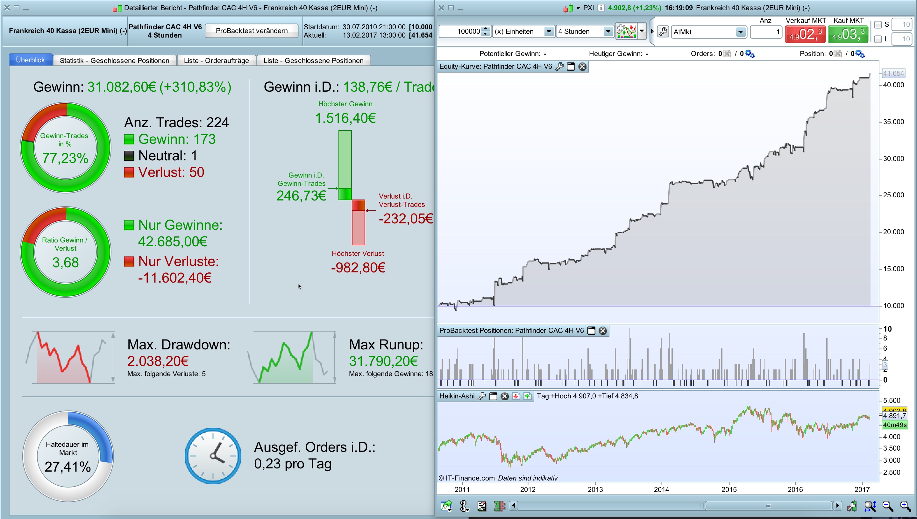
Task: Open Equity-Kurve panel settings wrench
Action: pos(559,67)
